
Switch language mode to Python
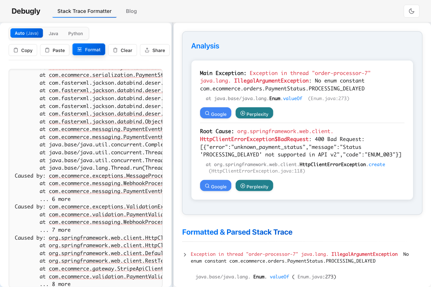pyautogui.click(x=75, y=33)
